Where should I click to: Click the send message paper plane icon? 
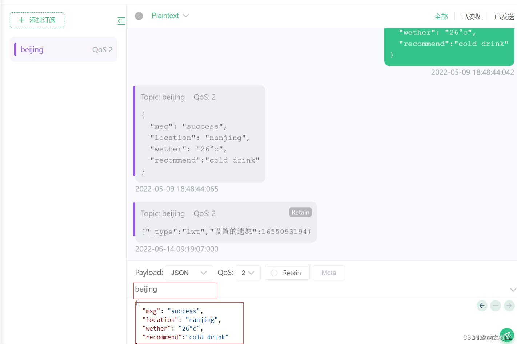pyautogui.click(x=507, y=335)
